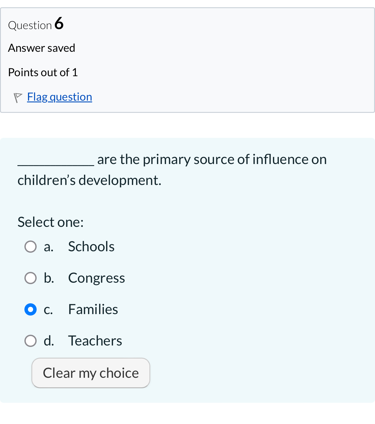Click the Teachers answer label

(95, 341)
